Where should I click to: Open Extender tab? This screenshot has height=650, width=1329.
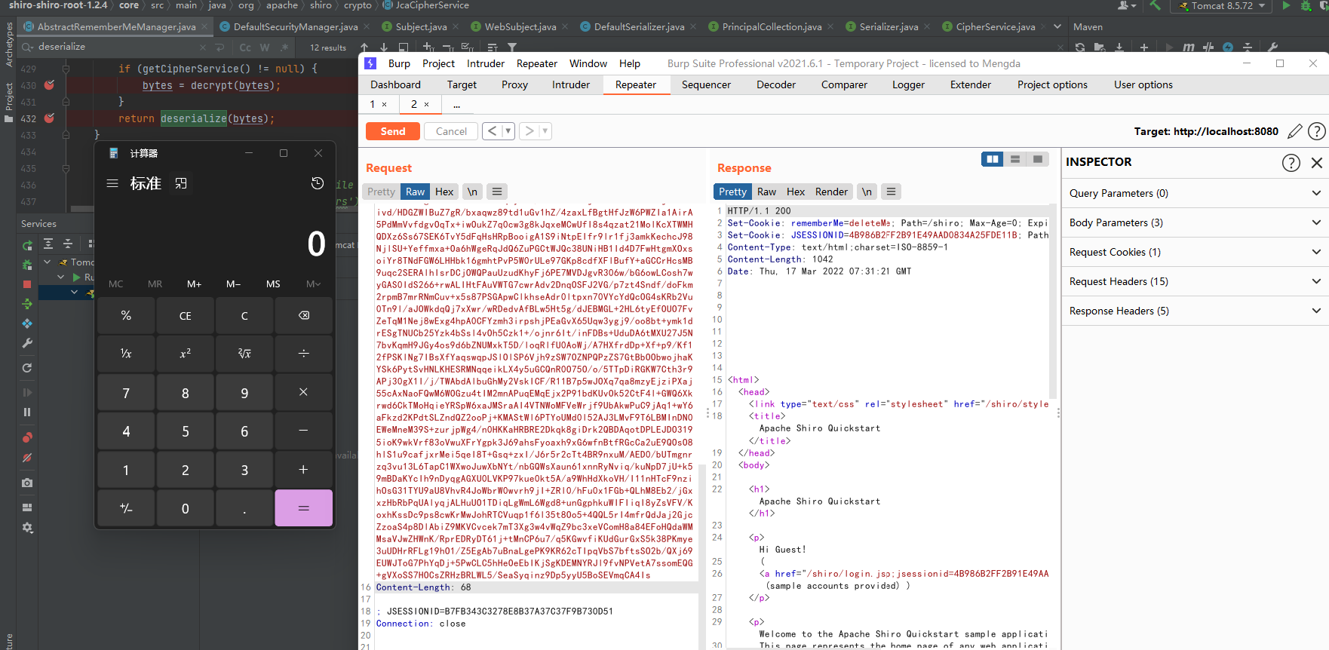pos(971,84)
